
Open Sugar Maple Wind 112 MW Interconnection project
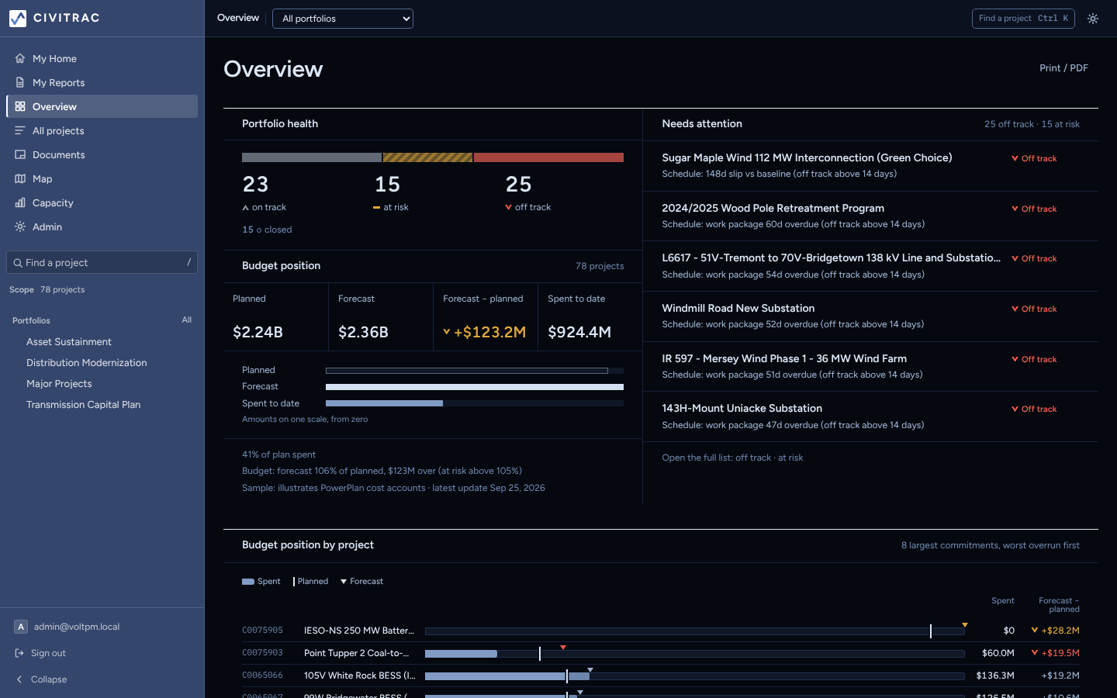[x=807, y=157]
